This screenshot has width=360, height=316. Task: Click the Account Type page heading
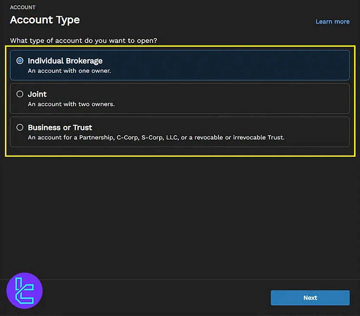[45, 20]
